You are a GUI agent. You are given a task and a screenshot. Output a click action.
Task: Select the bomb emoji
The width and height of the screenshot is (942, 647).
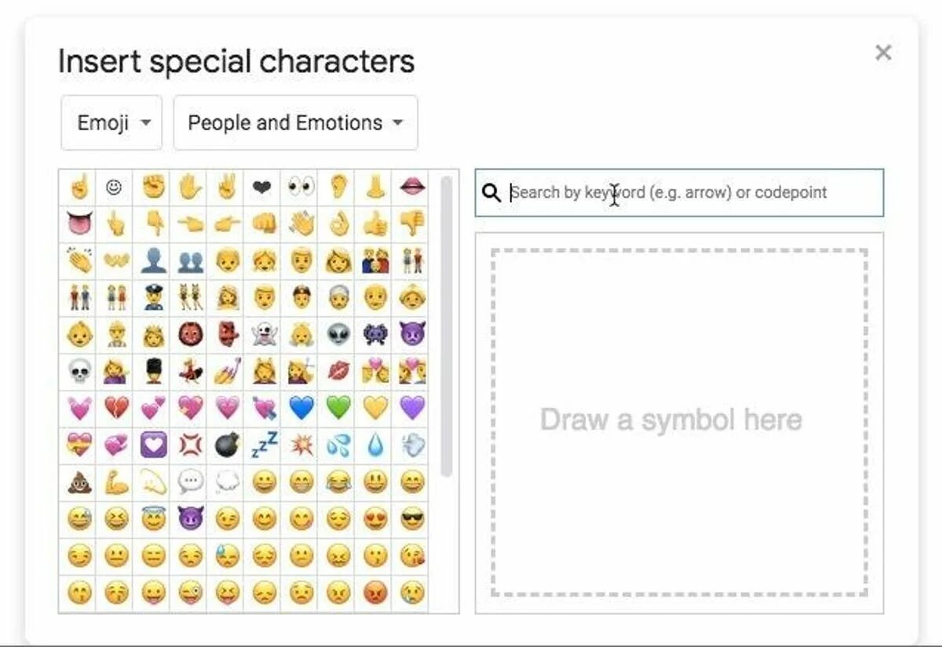(x=226, y=445)
